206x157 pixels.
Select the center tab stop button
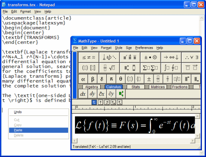(100, 102)
